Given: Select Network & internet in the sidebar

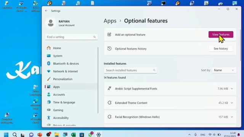Looking at the screenshot, I should 71,71.
